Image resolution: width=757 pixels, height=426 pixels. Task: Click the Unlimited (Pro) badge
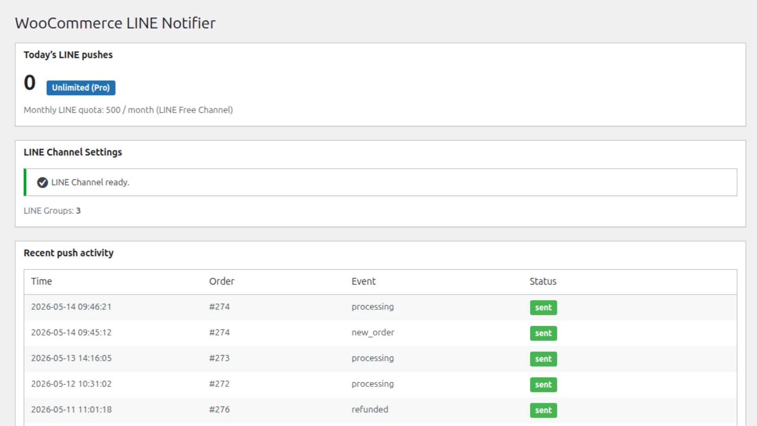click(x=81, y=88)
